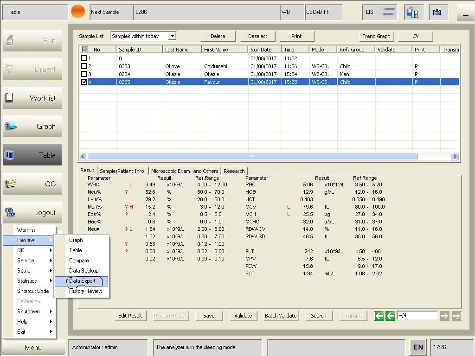Click the EN language indicator
This screenshot has width=475, height=356.
418,347
